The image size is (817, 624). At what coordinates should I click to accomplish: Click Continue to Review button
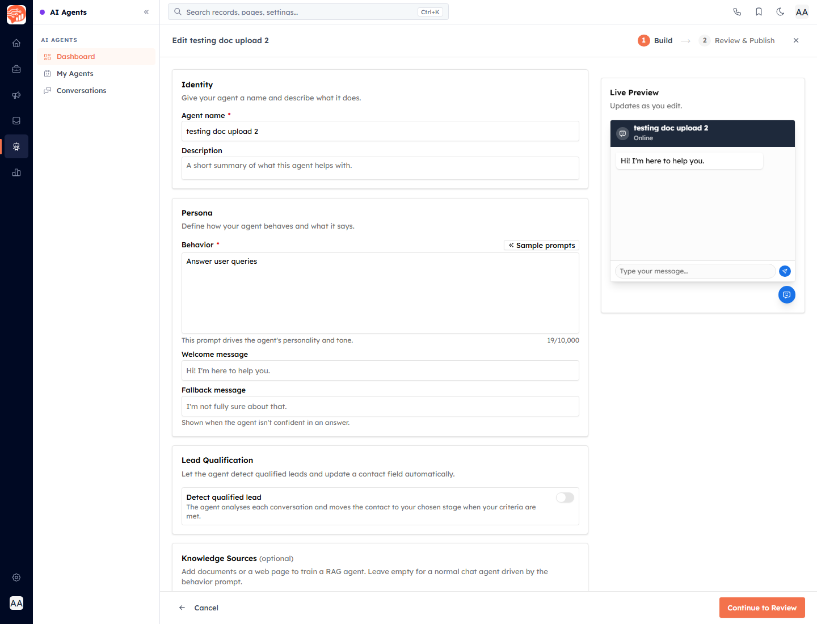762,608
